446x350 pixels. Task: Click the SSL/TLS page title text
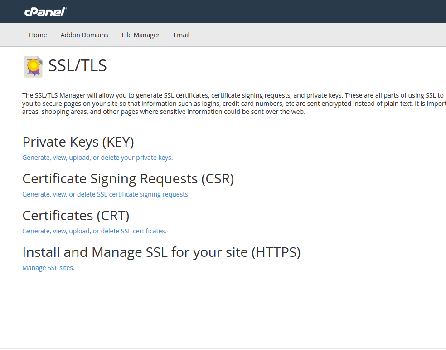77,65
